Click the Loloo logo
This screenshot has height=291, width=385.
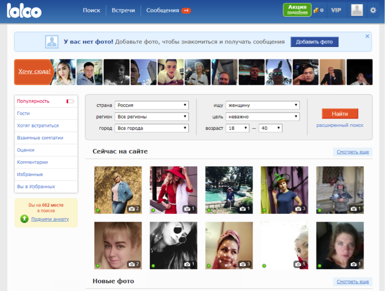24,11
